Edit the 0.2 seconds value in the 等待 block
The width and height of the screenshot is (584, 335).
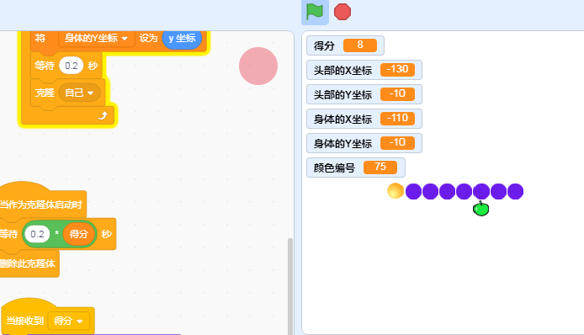click(x=72, y=66)
